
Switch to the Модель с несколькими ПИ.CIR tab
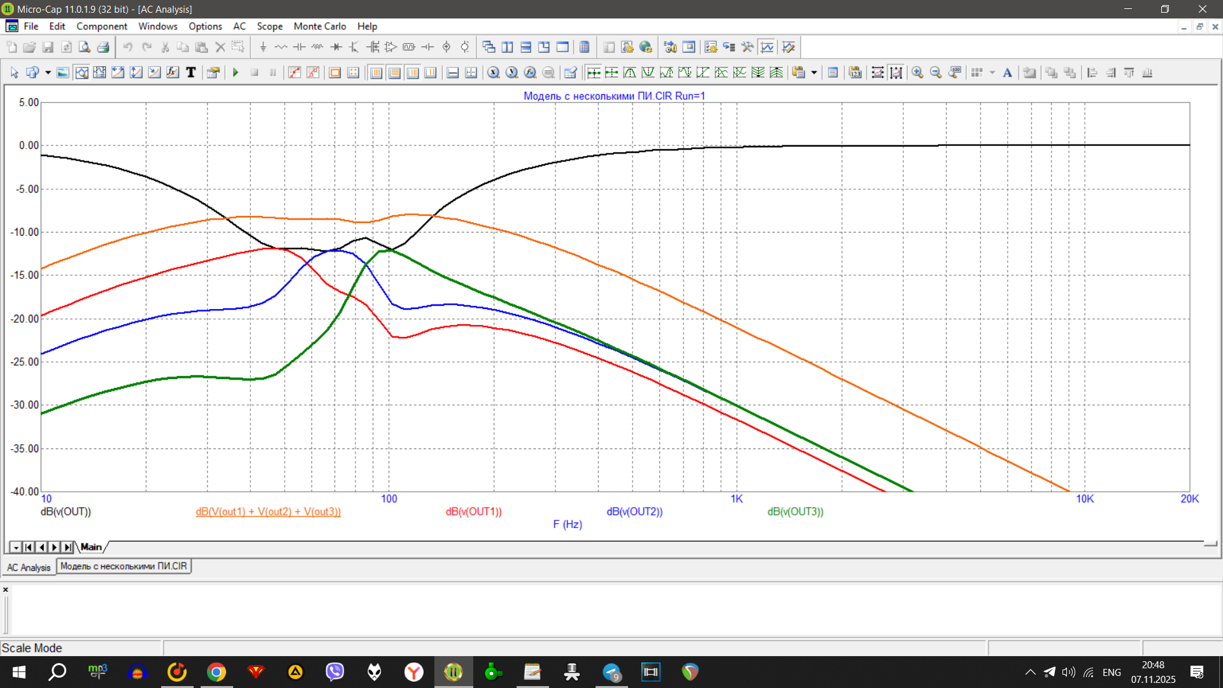(124, 566)
